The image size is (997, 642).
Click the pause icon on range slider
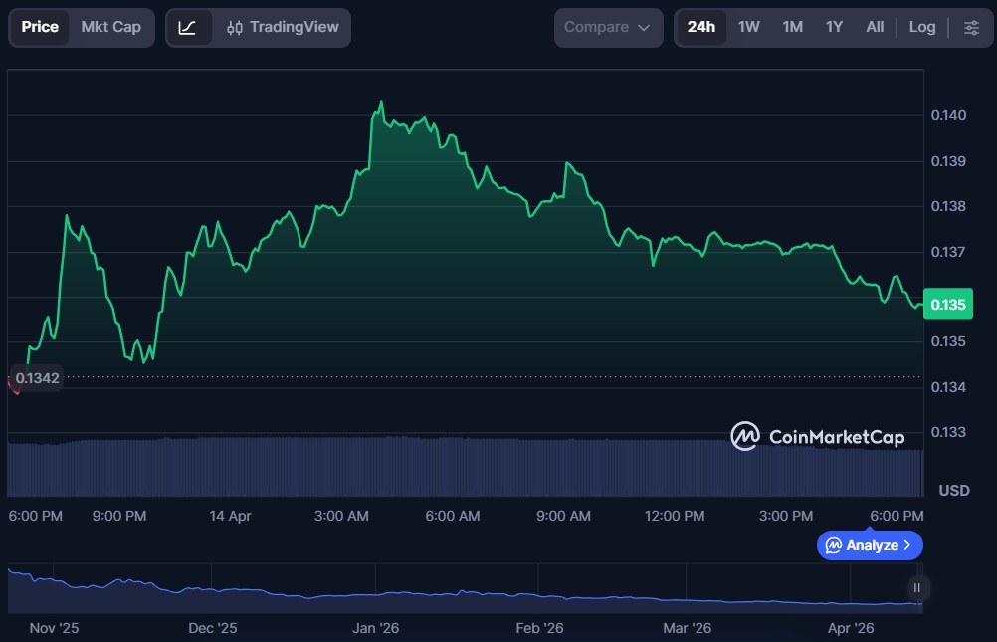[x=917, y=587]
